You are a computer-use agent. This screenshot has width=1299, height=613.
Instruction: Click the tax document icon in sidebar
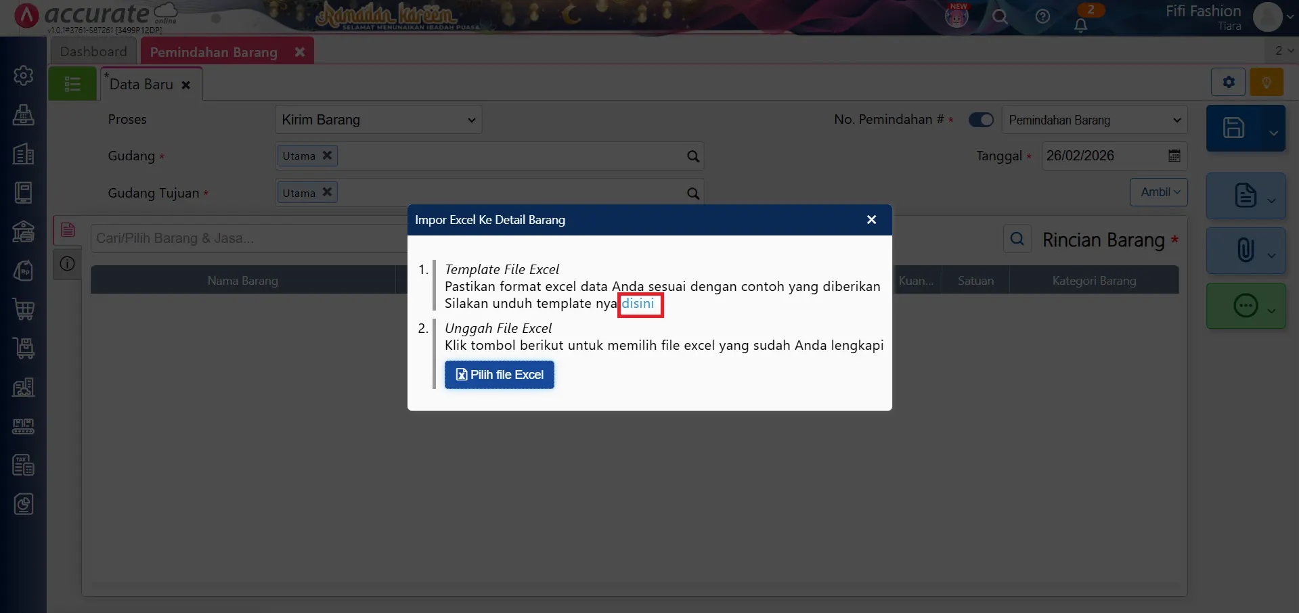[24, 465]
